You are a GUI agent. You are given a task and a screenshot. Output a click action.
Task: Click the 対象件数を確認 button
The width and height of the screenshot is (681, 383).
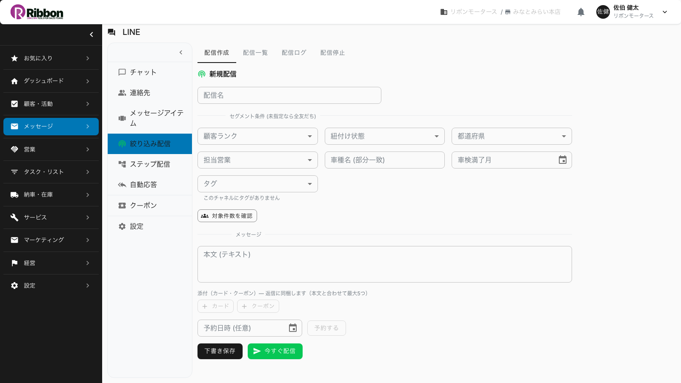pyautogui.click(x=227, y=216)
